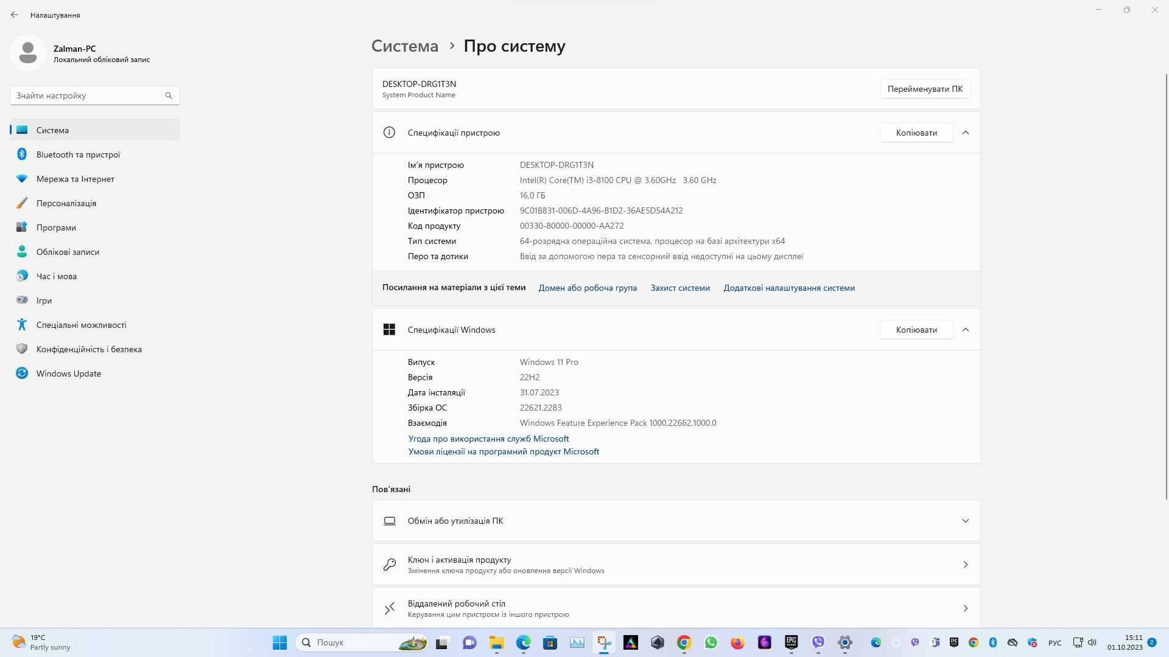This screenshot has height=657, width=1169.
Task: Click the Zalman-PC user avatar
Action: pos(28,53)
